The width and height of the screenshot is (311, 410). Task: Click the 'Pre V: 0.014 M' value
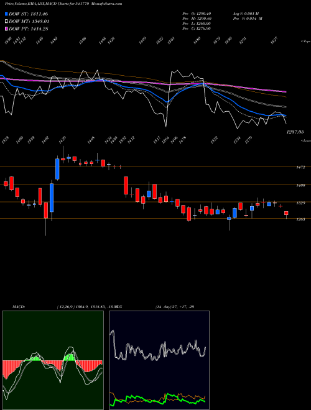pos(248,19)
